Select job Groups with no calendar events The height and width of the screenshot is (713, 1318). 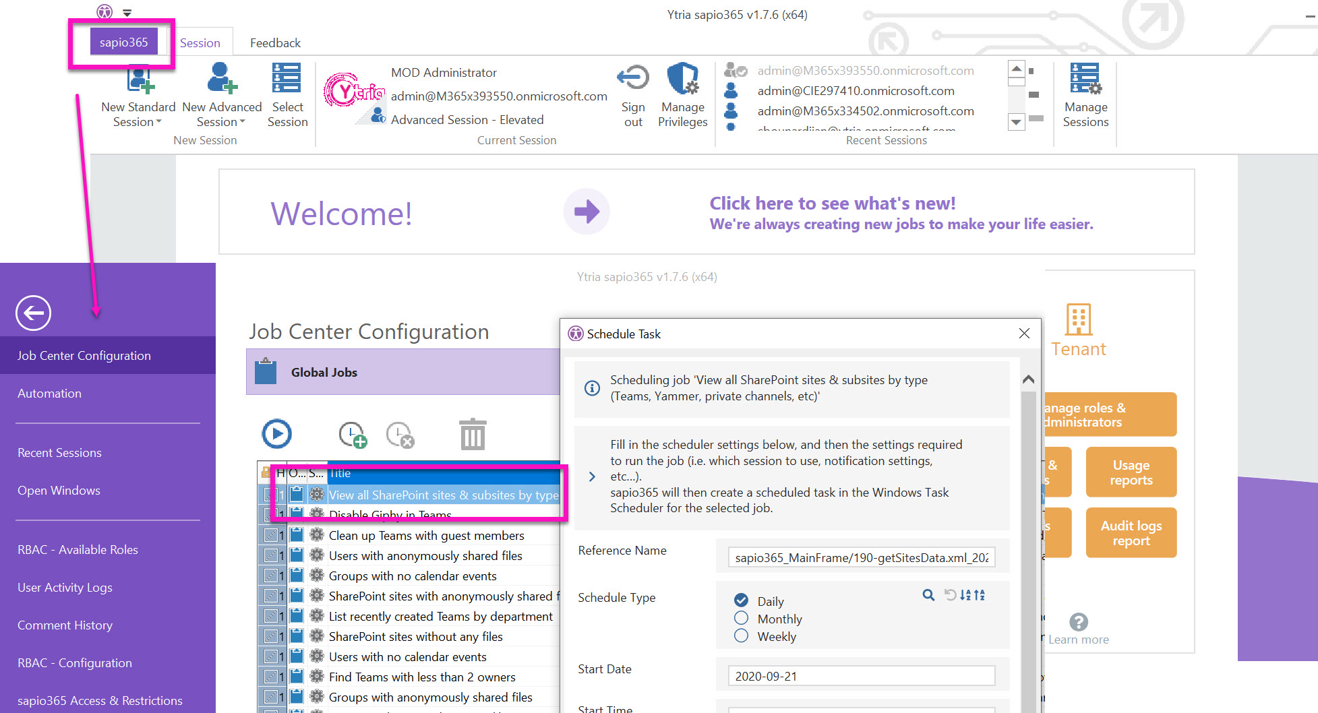tap(413, 576)
